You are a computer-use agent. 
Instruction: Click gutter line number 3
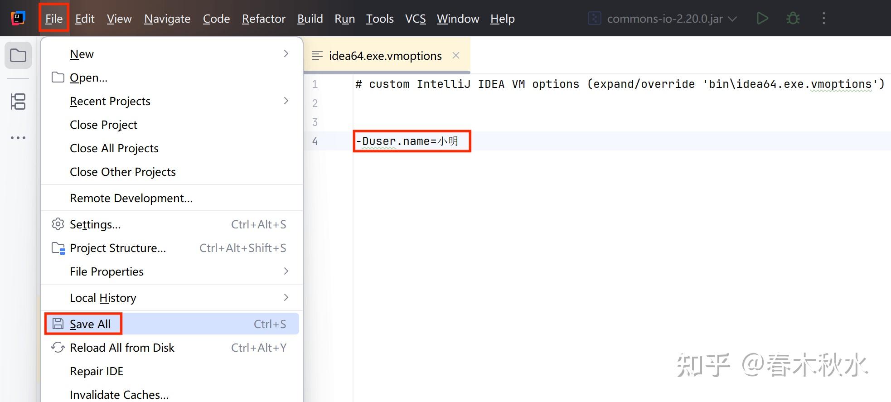315,122
